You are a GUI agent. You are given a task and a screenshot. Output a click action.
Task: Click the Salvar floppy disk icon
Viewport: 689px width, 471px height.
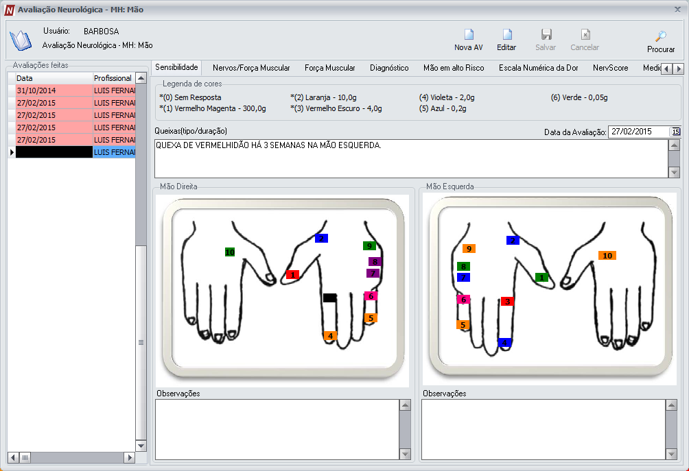[546, 35]
